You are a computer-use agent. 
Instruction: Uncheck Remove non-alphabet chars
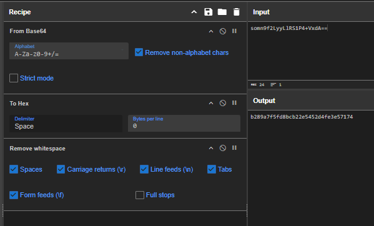click(x=139, y=52)
